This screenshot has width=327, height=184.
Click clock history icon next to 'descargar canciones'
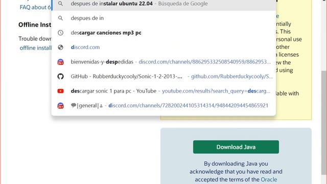tap(60, 33)
